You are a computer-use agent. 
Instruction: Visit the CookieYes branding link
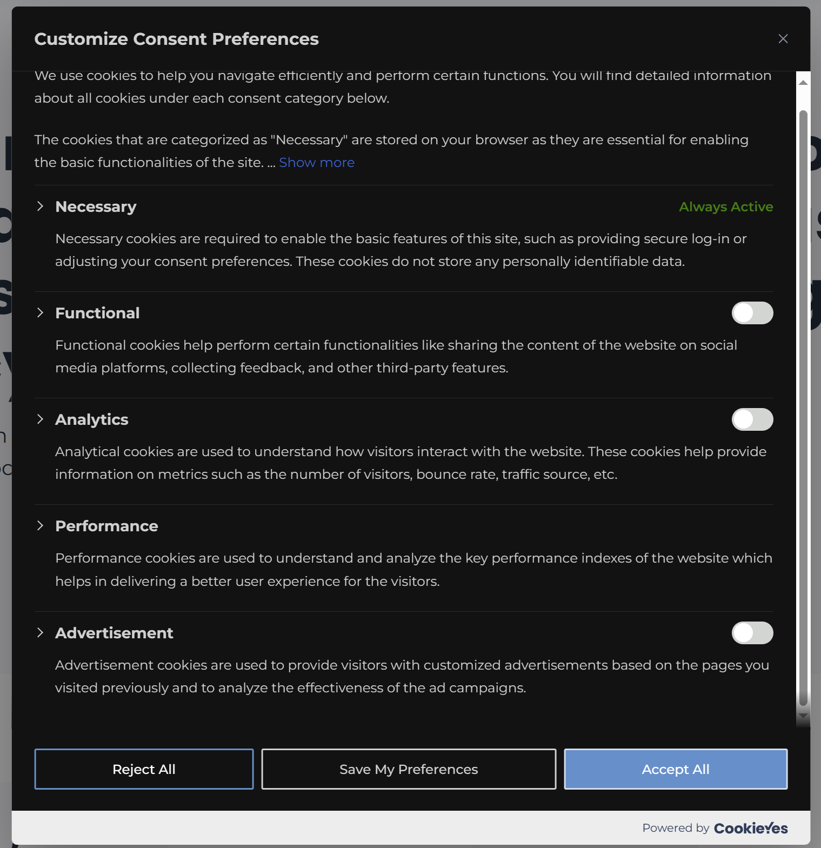750,827
